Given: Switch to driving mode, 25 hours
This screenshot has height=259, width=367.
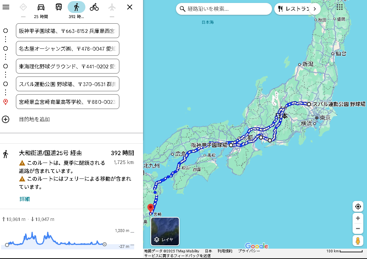Looking at the screenshot, I should tap(41, 10).
